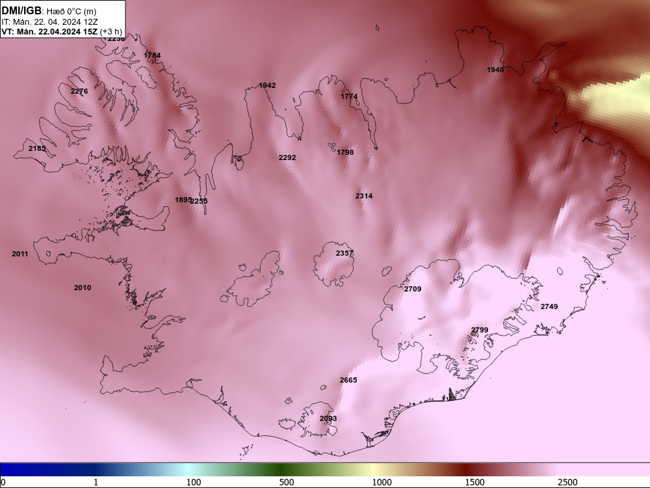Click the VT valid time line (+3 h)
This screenshot has width=650, height=488.
pos(62,31)
